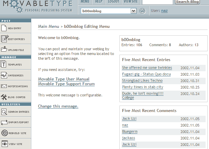209x149 pixels.
Task: Click the Change this message link
Action: (x=58, y=106)
